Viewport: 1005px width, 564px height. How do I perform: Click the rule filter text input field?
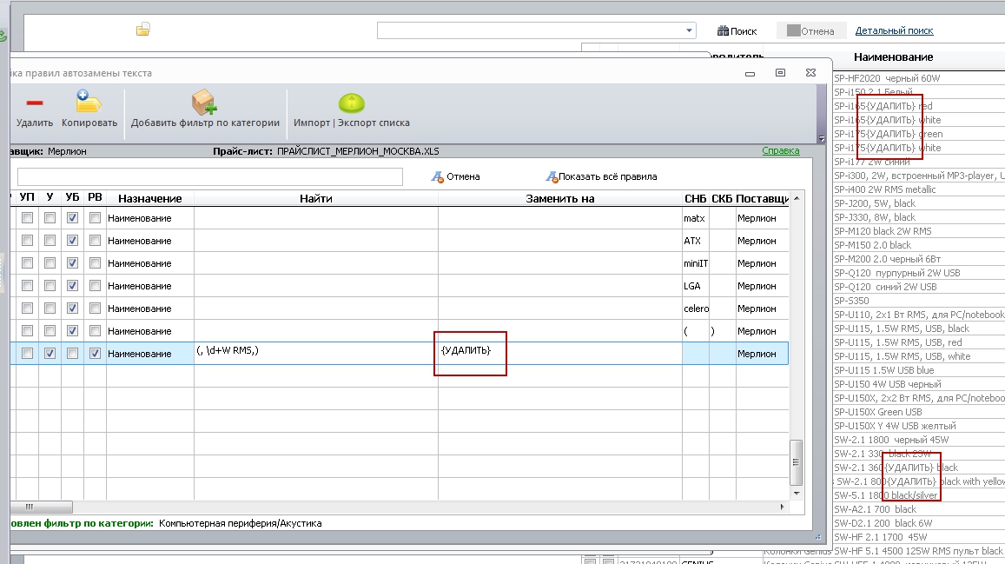point(209,177)
